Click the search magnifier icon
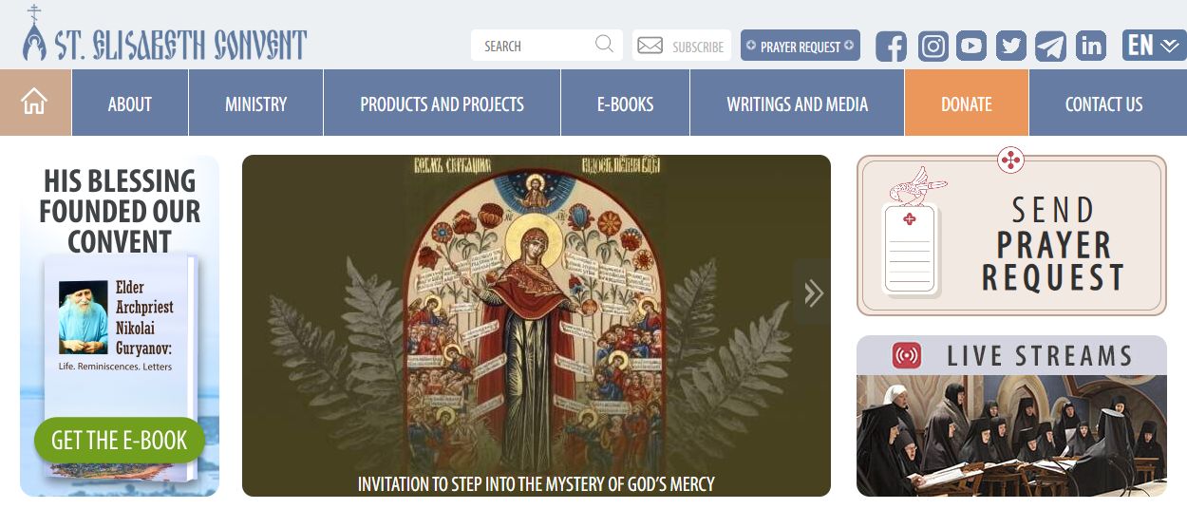The height and width of the screenshot is (509, 1187). [604, 44]
